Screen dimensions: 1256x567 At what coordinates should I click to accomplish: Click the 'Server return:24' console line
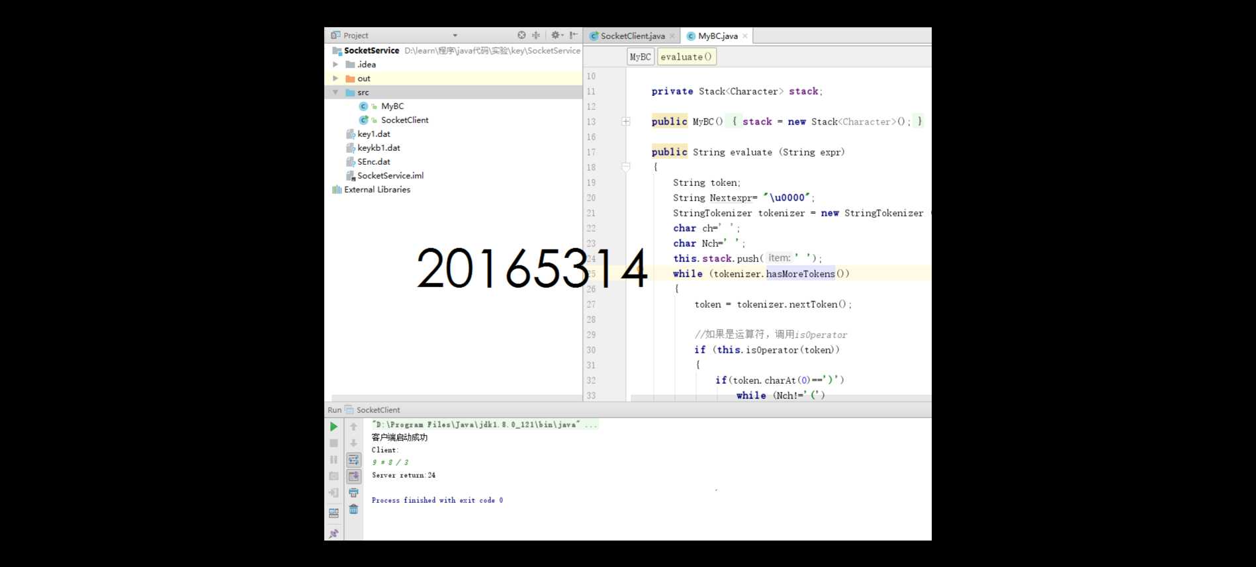pyautogui.click(x=404, y=475)
